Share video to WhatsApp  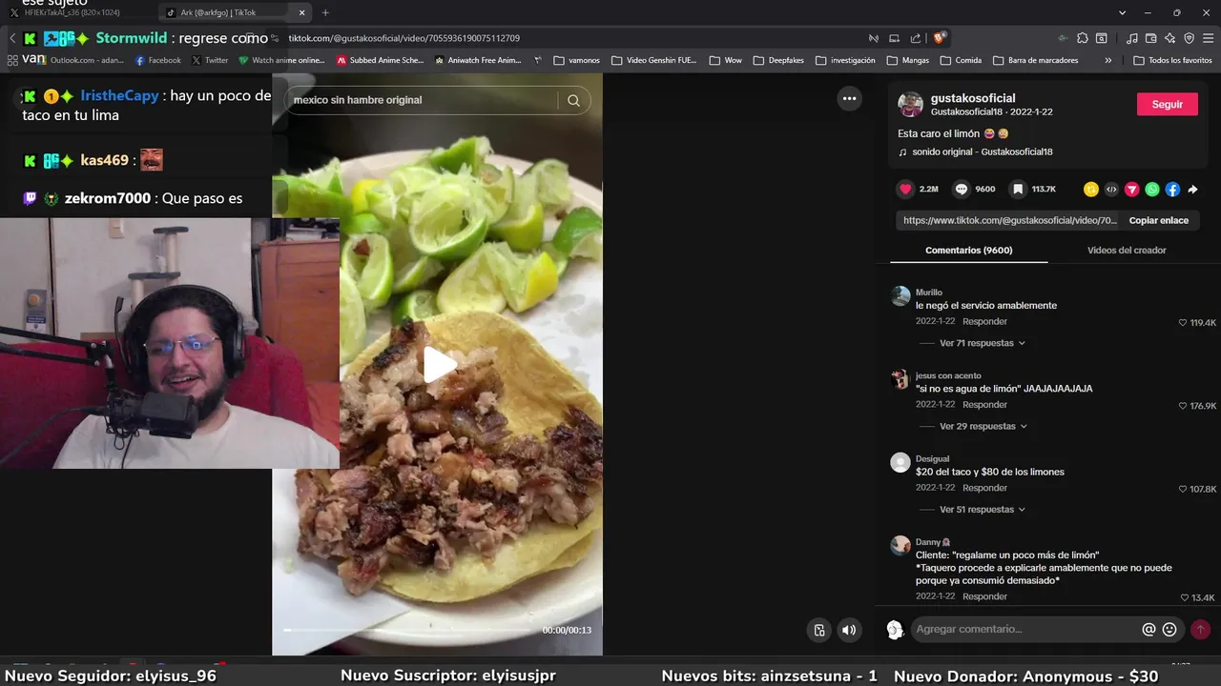point(1152,189)
